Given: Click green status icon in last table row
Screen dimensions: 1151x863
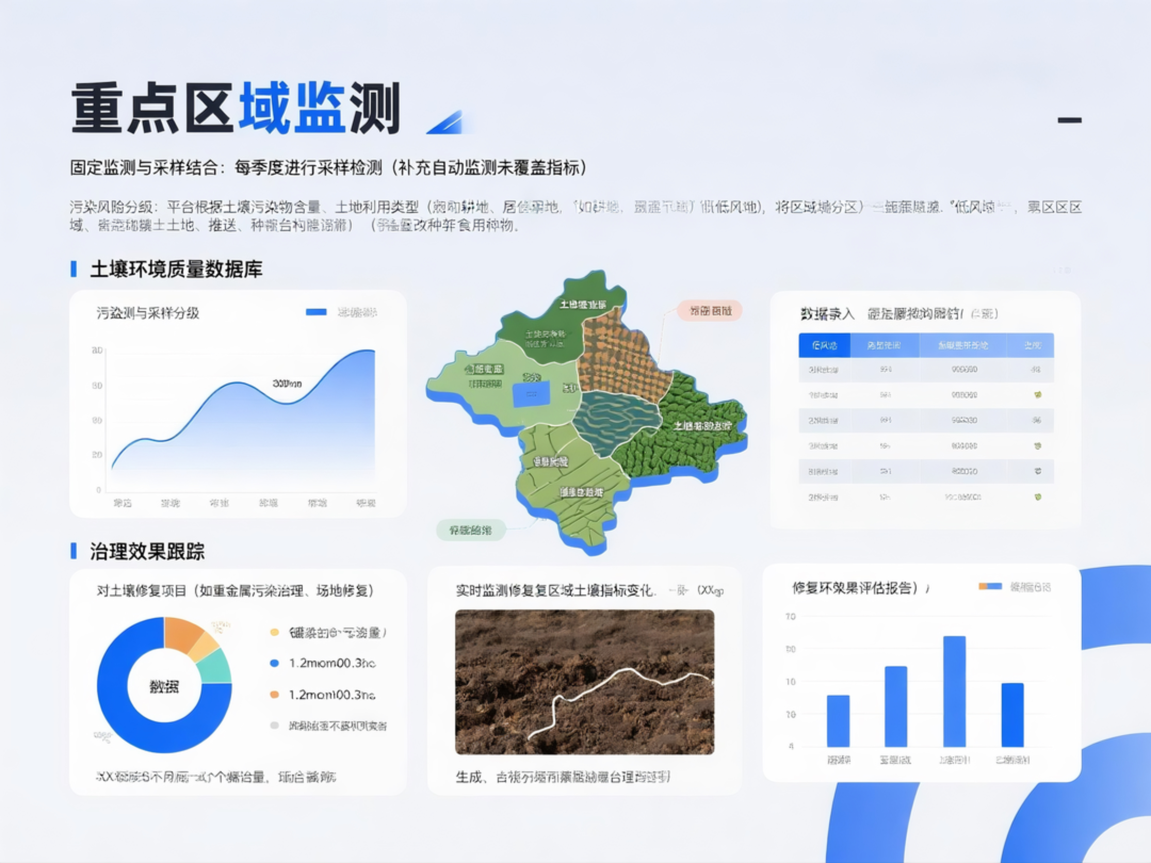Looking at the screenshot, I should pyautogui.click(x=1038, y=497).
